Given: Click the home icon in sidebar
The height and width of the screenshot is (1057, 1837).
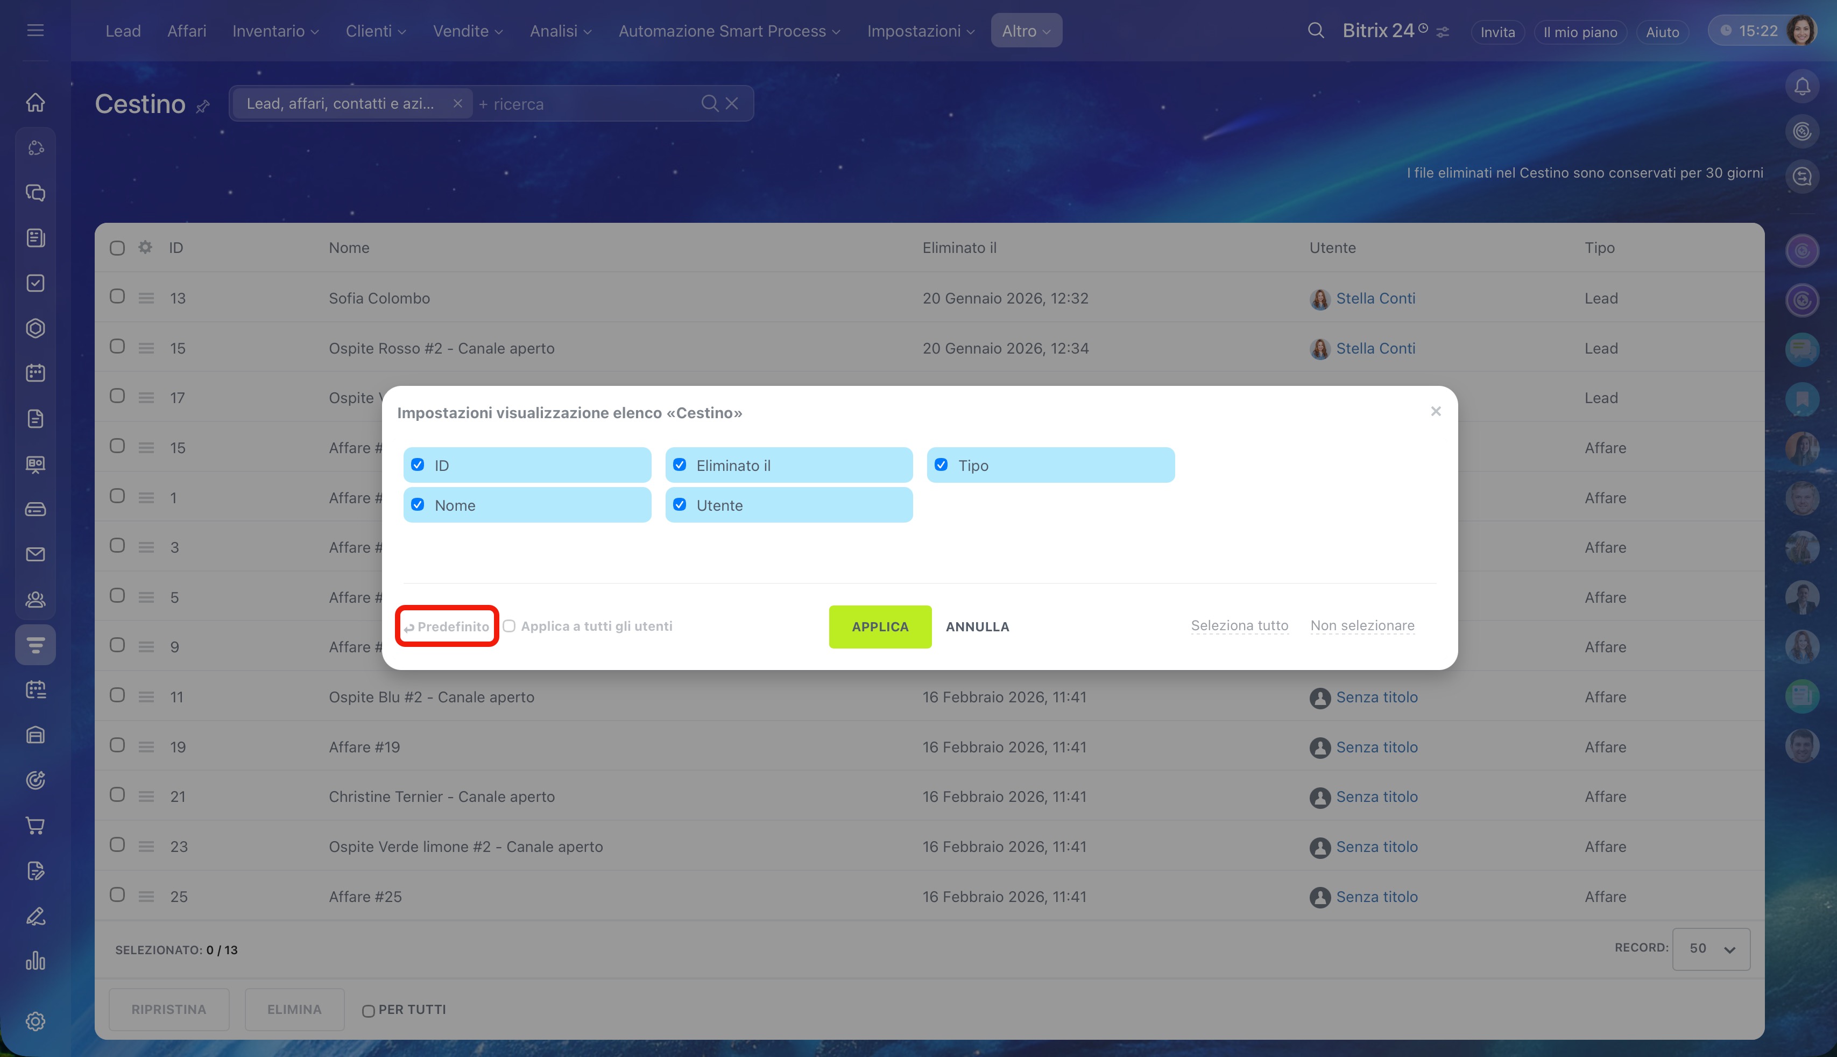Looking at the screenshot, I should pyautogui.click(x=36, y=102).
